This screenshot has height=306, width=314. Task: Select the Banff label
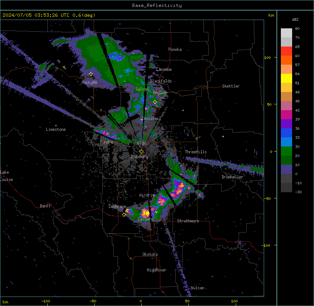[x=45, y=206]
